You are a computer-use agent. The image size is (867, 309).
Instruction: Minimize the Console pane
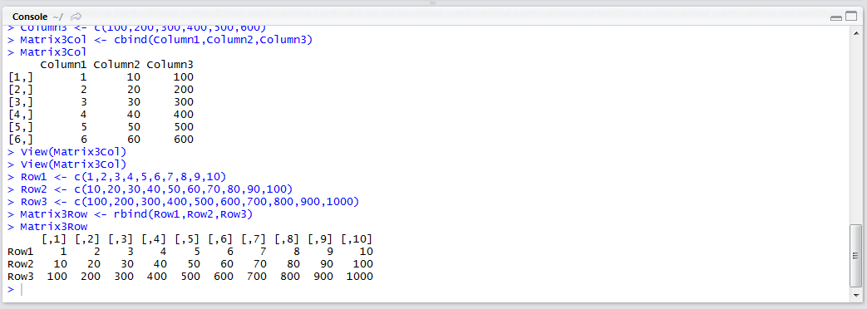[x=836, y=17]
